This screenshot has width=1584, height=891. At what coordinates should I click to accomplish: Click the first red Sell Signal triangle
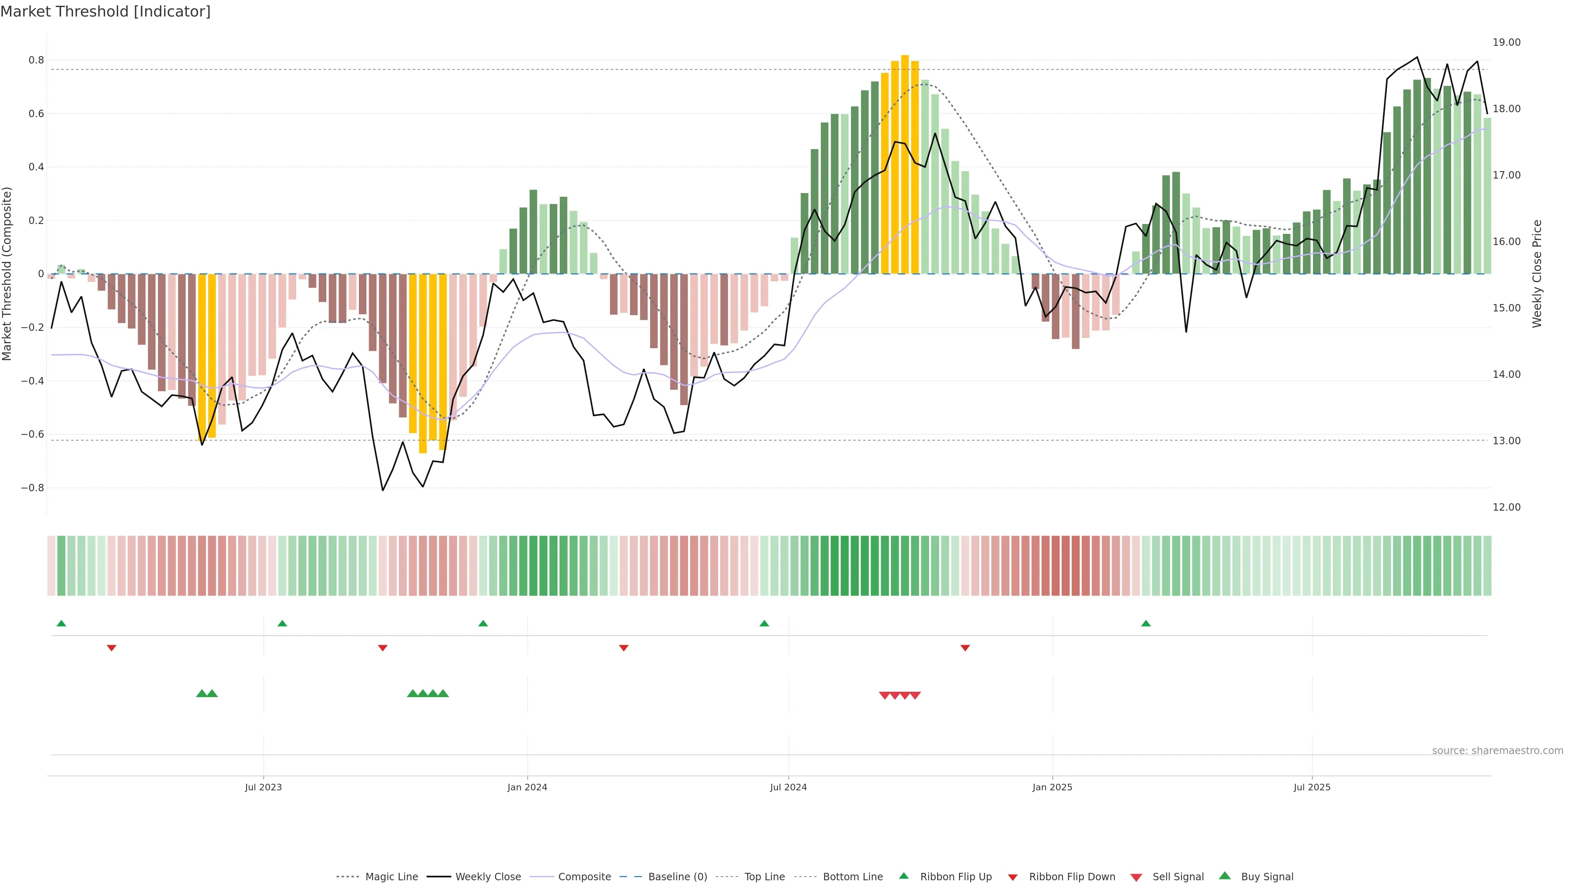click(884, 695)
